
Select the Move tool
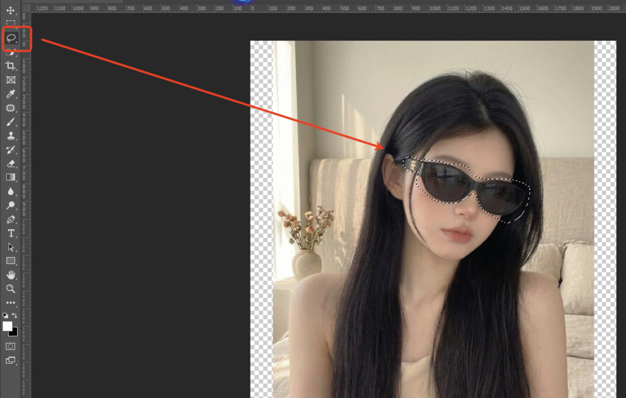coord(10,11)
